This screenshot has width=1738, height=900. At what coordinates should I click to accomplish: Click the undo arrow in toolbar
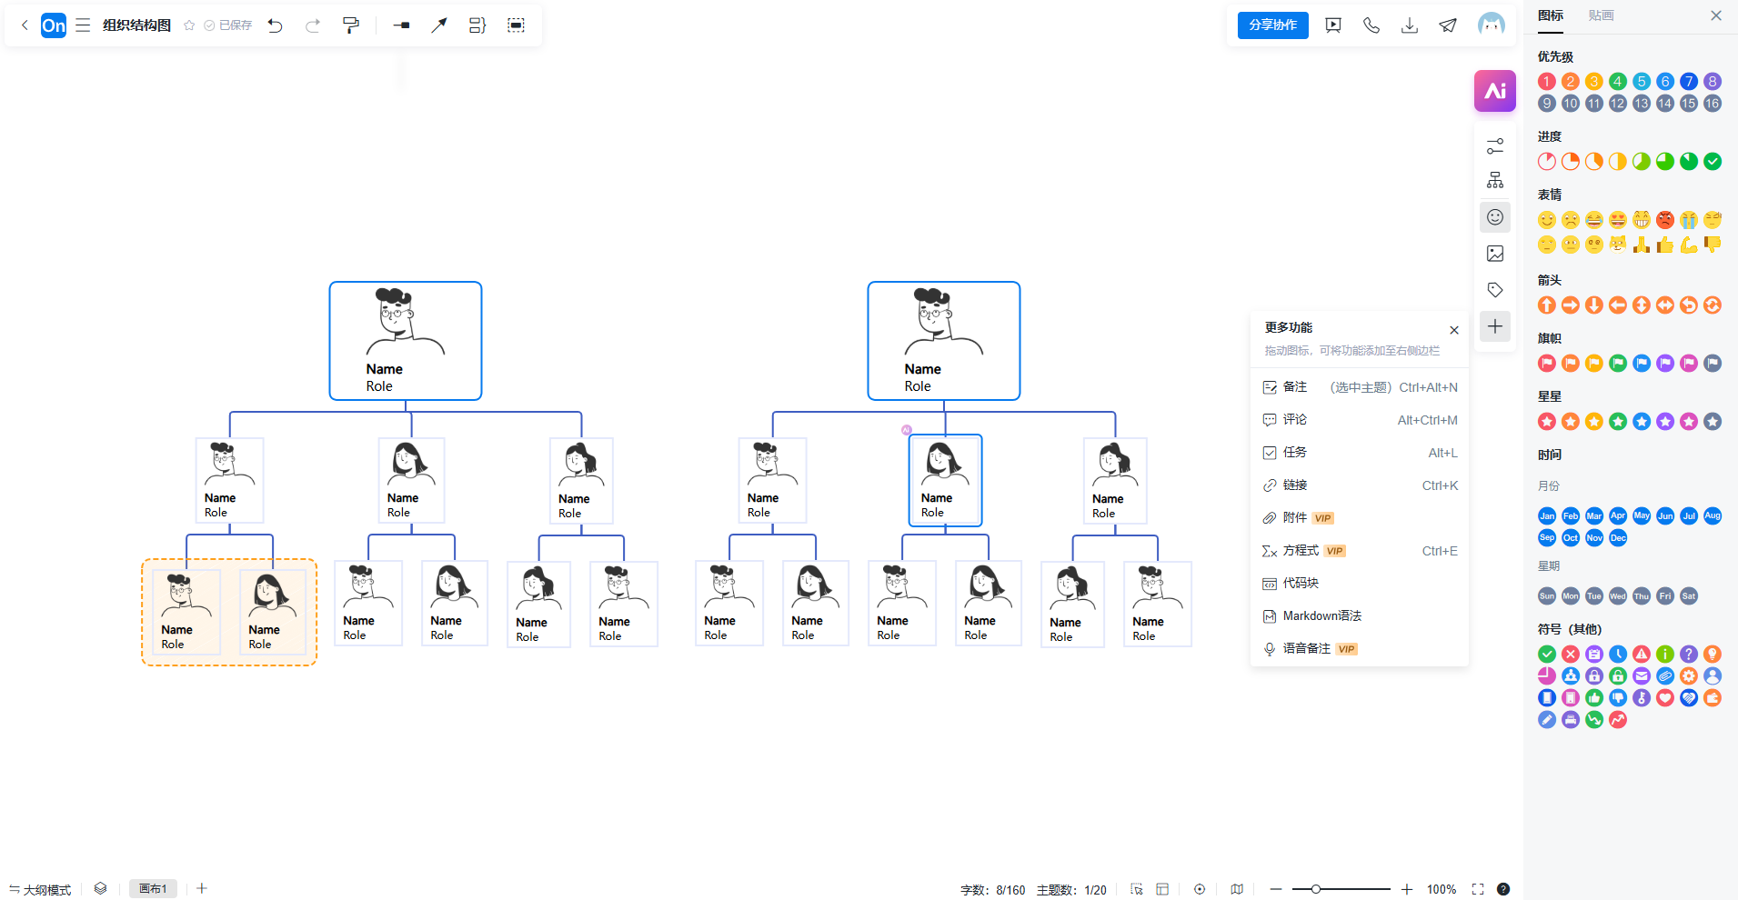[275, 25]
